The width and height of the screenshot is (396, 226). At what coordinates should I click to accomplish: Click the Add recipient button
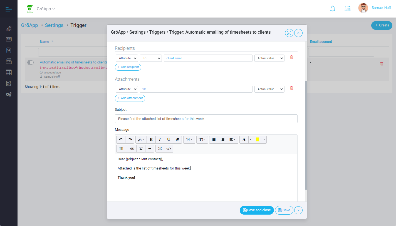click(128, 67)
